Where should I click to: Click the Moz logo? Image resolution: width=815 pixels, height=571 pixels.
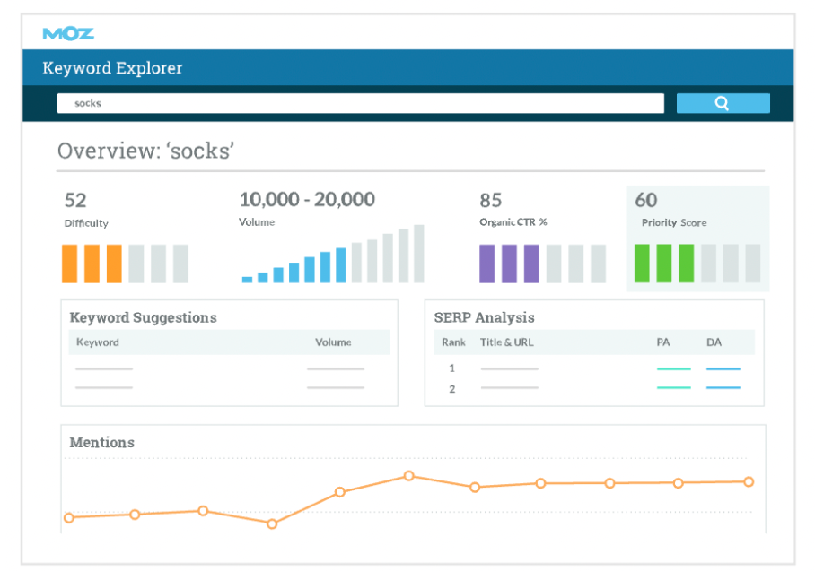coord(68,34)
